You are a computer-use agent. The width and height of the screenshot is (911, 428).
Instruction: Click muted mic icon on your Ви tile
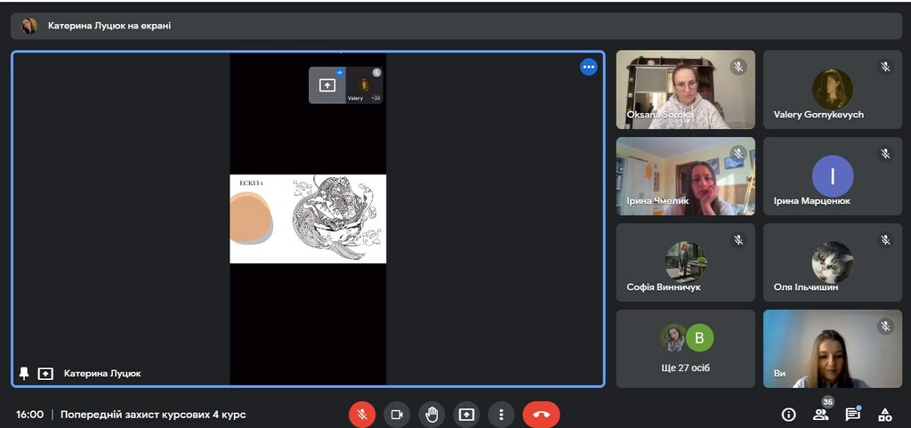pyautogui.click(x=885, y=327)
